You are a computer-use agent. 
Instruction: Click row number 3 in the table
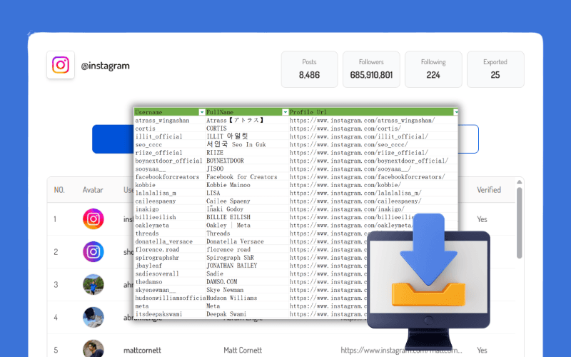pyautogui.click(x=56, y=284)
